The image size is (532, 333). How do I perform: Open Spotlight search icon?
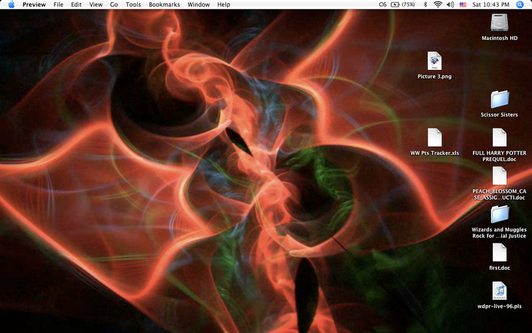click(x=520, y=5)
